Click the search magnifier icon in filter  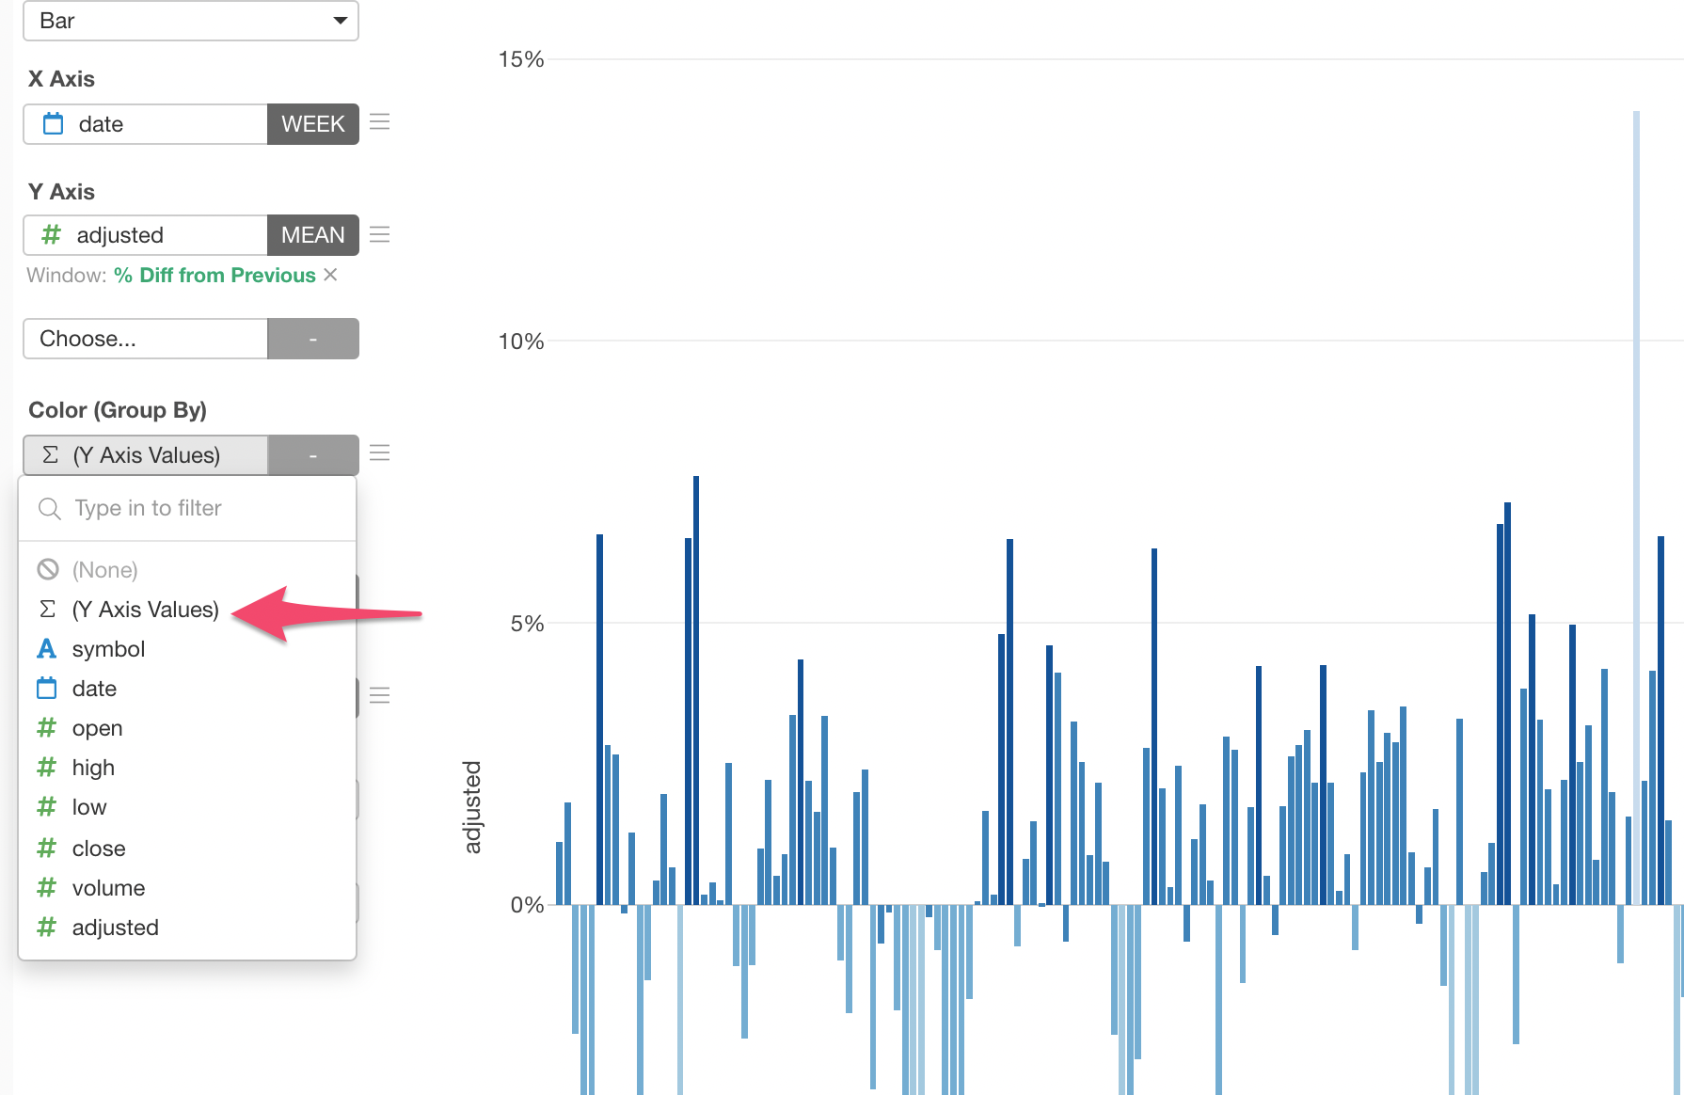click(x=49, y=509)
